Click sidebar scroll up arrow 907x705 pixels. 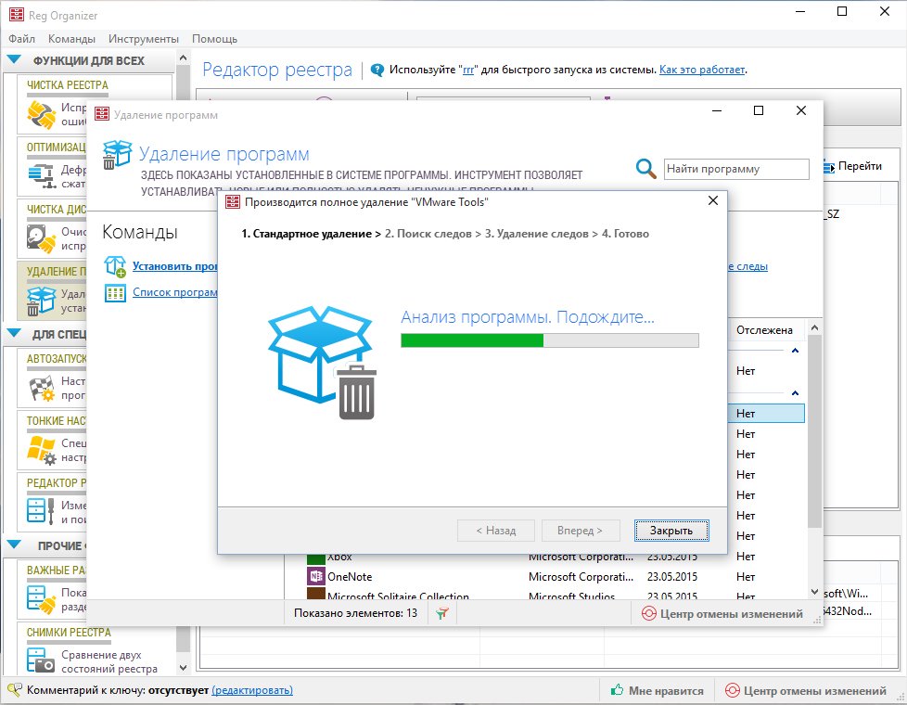pos(183,58)
